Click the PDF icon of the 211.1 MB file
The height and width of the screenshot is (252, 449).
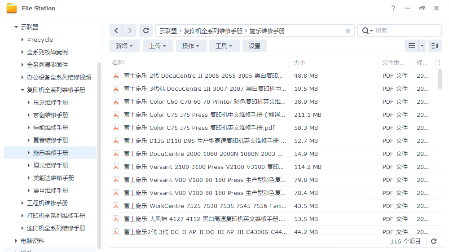click(116, 115)
